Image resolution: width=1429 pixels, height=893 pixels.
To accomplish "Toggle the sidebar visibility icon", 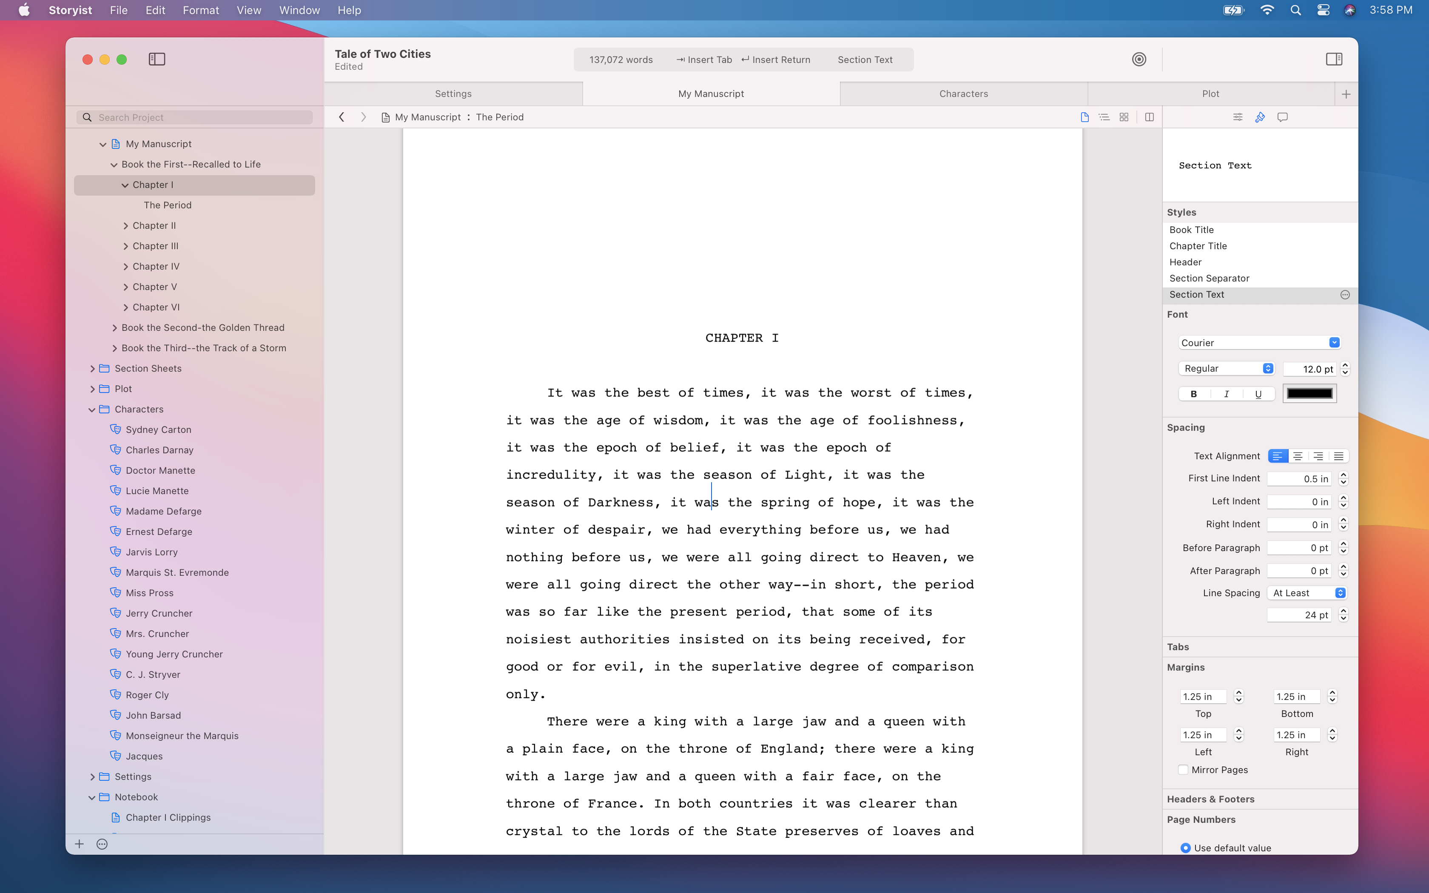I will (157, 59).
